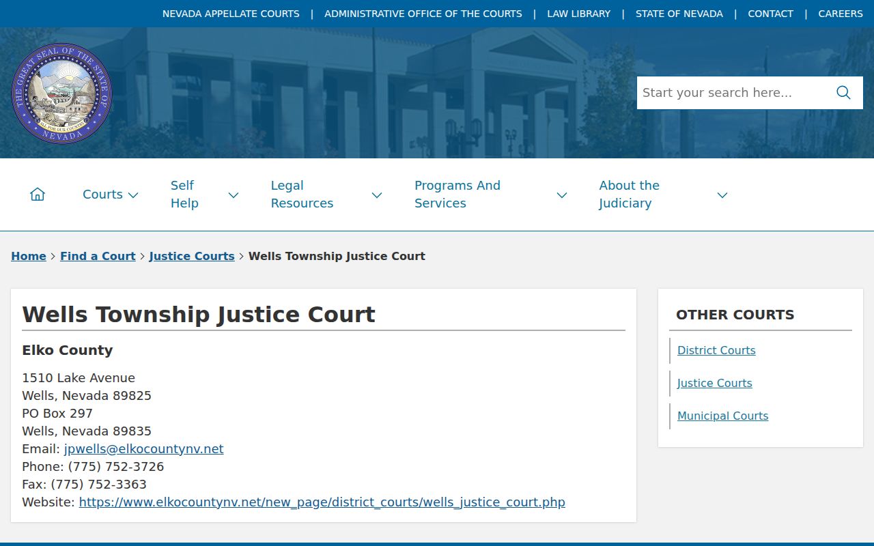Click the 'Wells, Nevada 89825' address line
This screenshot has width=874, height=546.
(x=87, y=396)
